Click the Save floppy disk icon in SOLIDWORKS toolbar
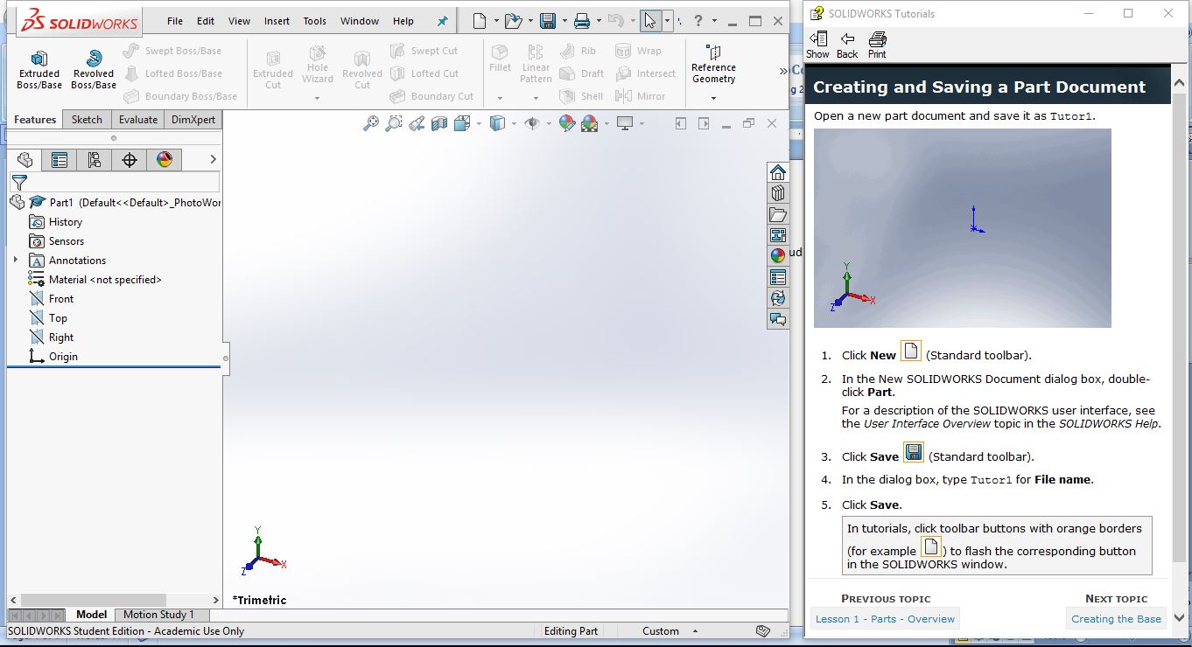Image resolution: width=1192 pixels, height=647 pixels. (x=548, y=21)
